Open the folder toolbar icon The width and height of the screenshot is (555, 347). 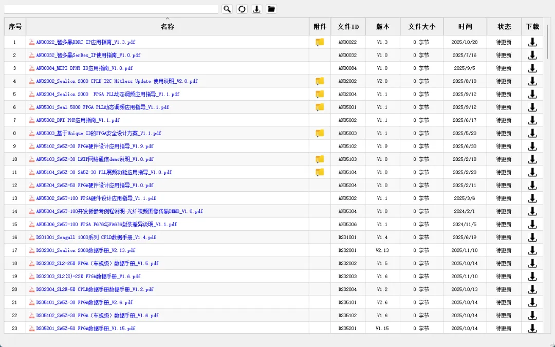tap(271, 9)
